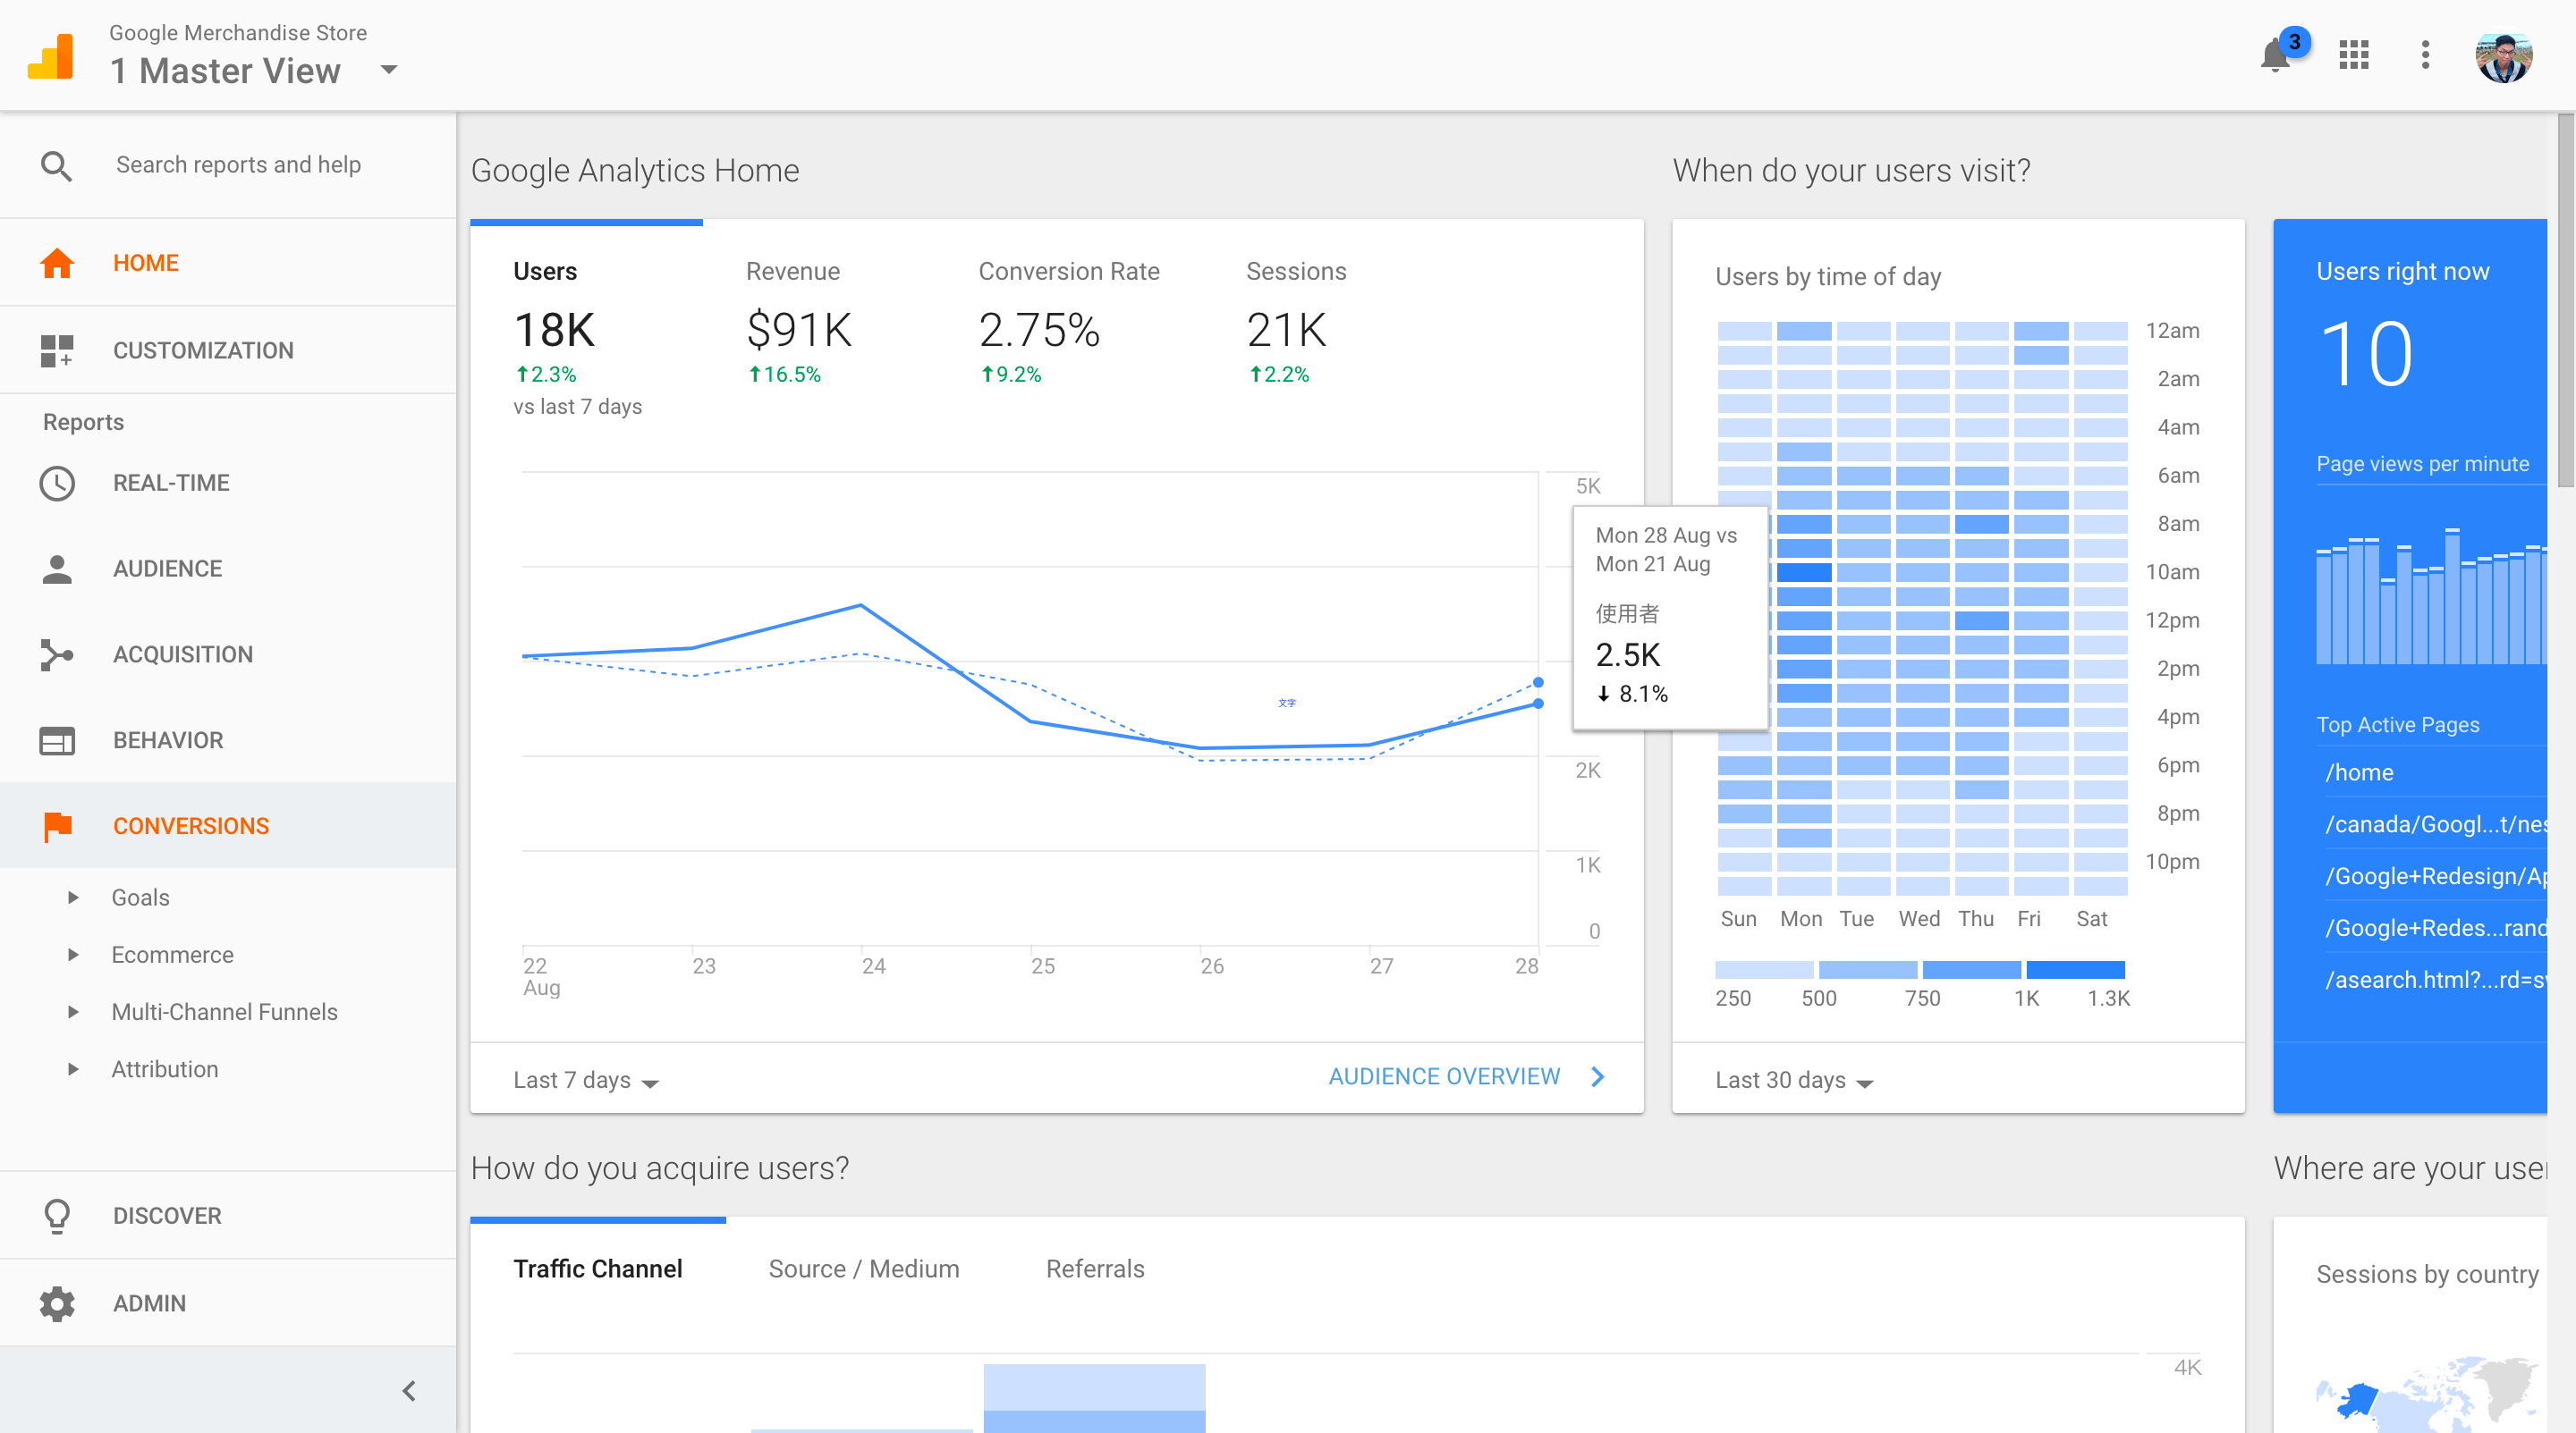Click the Sessions by country map
The width and height of the screenshot is (2576, 1433).
click(2428, 1394)
